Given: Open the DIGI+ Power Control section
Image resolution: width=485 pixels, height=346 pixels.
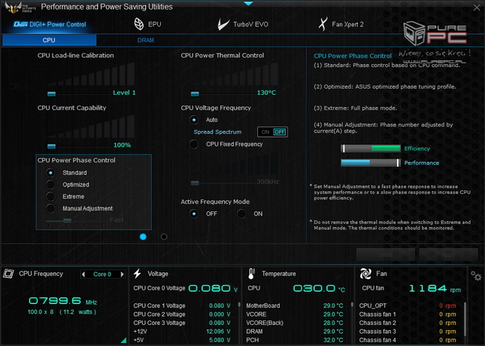Looking at the screenshot, I should (x=50, y=24).
